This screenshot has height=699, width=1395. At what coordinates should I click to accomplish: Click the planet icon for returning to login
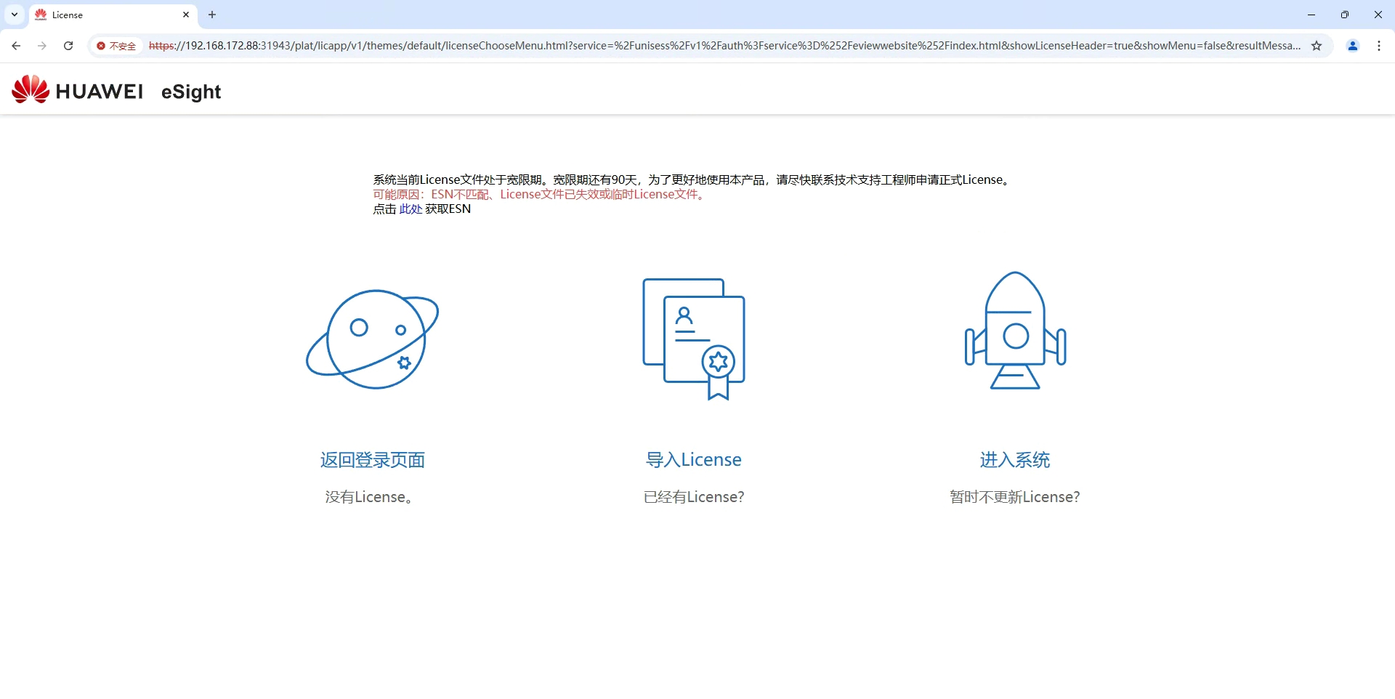[373, 339]
